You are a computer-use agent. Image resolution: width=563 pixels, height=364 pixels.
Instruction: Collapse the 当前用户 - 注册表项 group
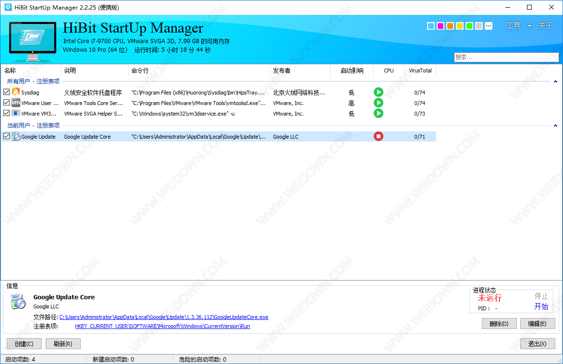[555, 126]
